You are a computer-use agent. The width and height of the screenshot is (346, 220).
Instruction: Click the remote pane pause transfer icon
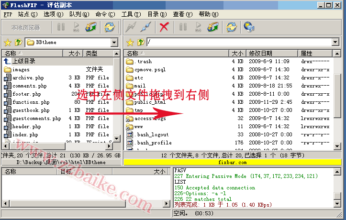[x=183, y=27]
